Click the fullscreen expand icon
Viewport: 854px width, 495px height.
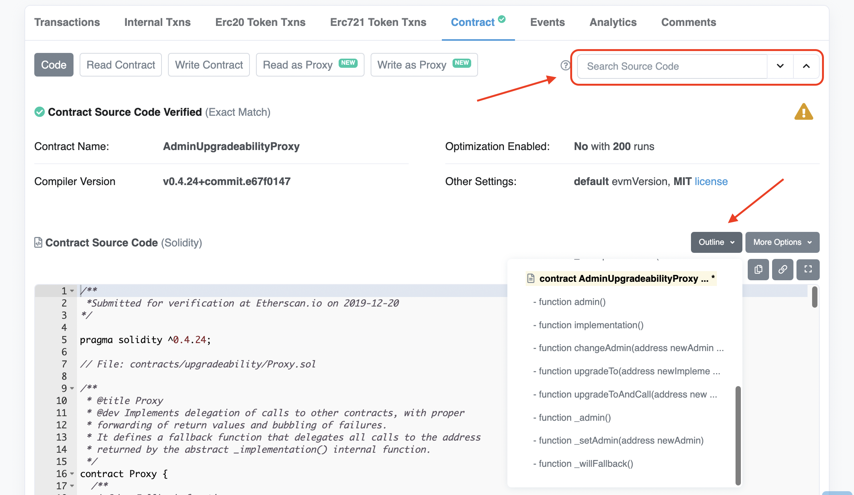point(808,270)
